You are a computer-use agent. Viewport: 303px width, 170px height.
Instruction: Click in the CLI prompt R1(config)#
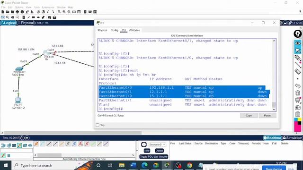(111, 109)
